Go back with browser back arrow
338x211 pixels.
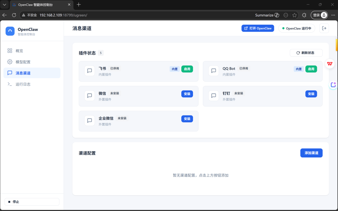tap(5, 15)
